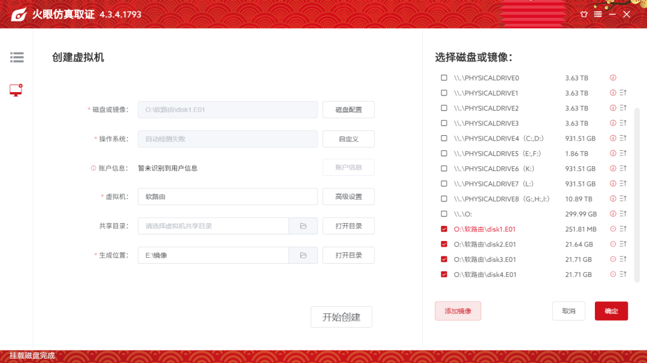Click the 自定义 operating system button
Screen dimensions: 647x363
pyautogui.click(x=349, y=139)
